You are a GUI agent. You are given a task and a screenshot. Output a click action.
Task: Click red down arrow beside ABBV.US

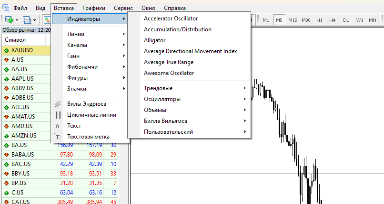pos(7,88)
